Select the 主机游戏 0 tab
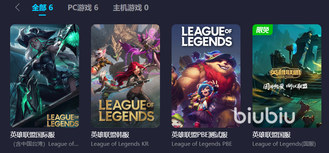 pyautogui.click(x=131, y=8)
